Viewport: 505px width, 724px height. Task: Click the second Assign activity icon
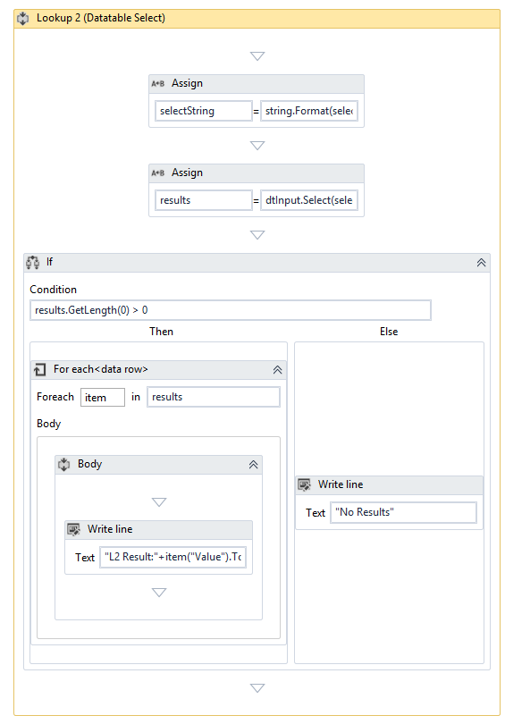pos(158,173)
